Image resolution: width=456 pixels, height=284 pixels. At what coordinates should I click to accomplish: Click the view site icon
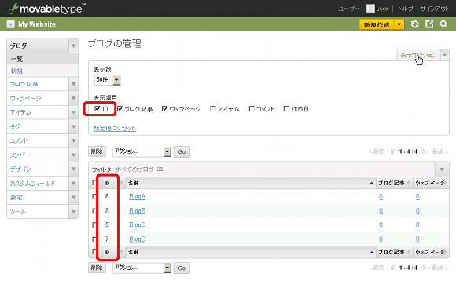point(429,24)
